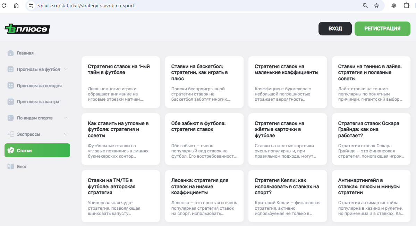Click the В плюсе site logo
The width and height of the screenshot is (416, 226).
tap(27, 29)
